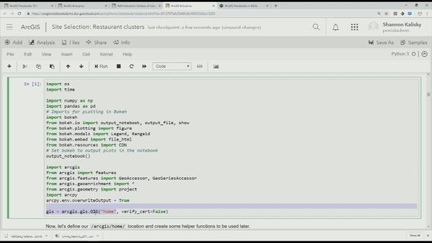Open the Edit menu
Viewport: 432px width, 243px height.
pos(28,54)
